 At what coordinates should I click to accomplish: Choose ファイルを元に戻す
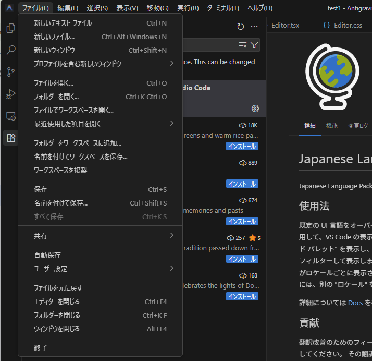[x=100, y=288]
